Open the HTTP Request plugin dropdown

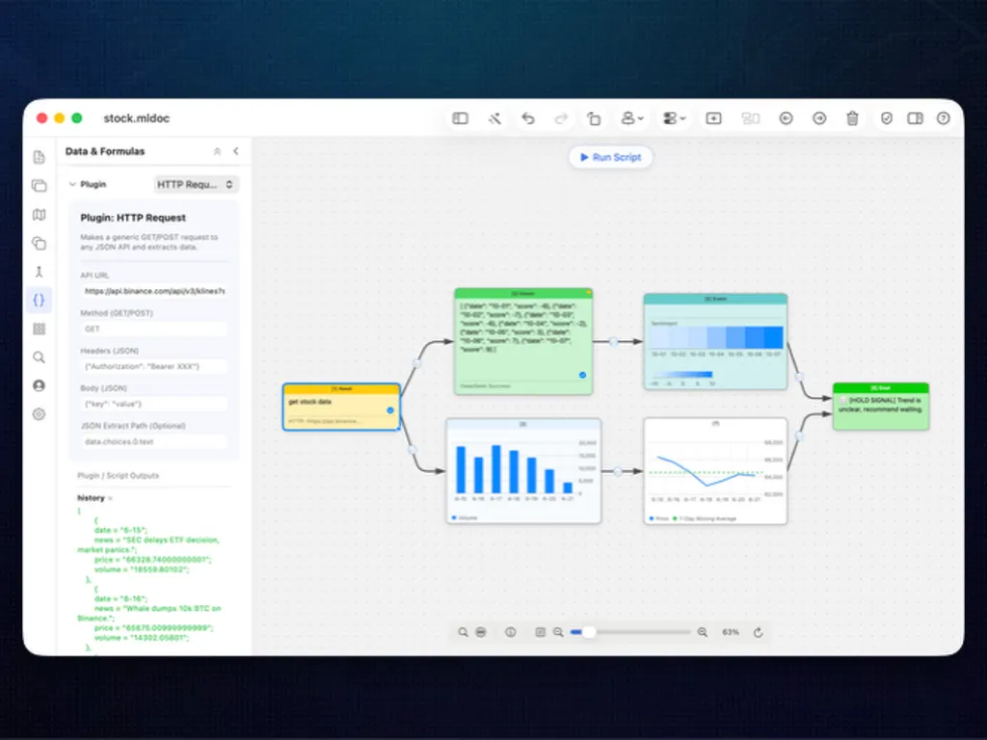click(x=197, y=184)
